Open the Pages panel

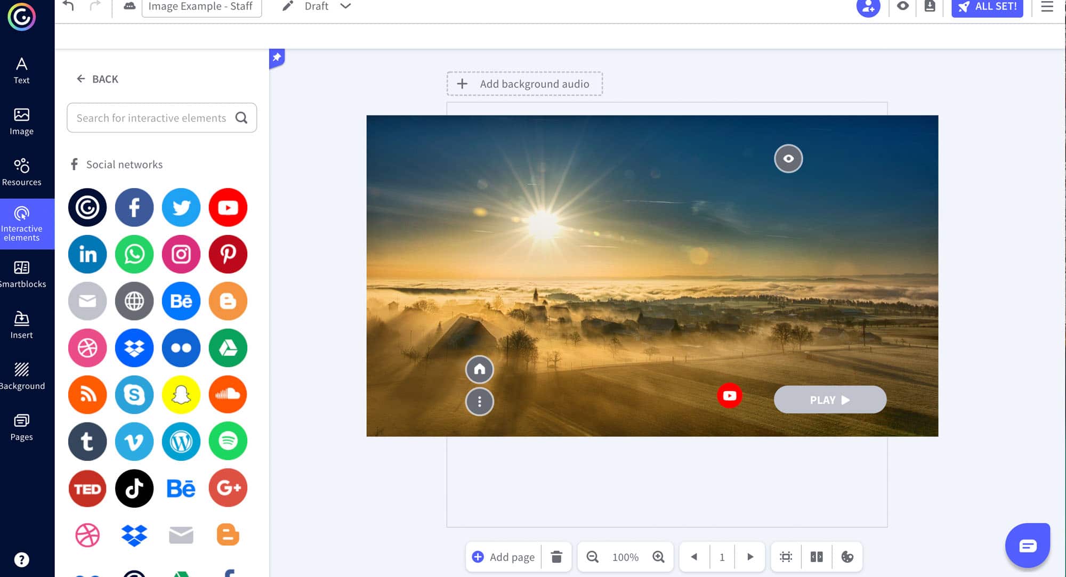click(21, 428)
